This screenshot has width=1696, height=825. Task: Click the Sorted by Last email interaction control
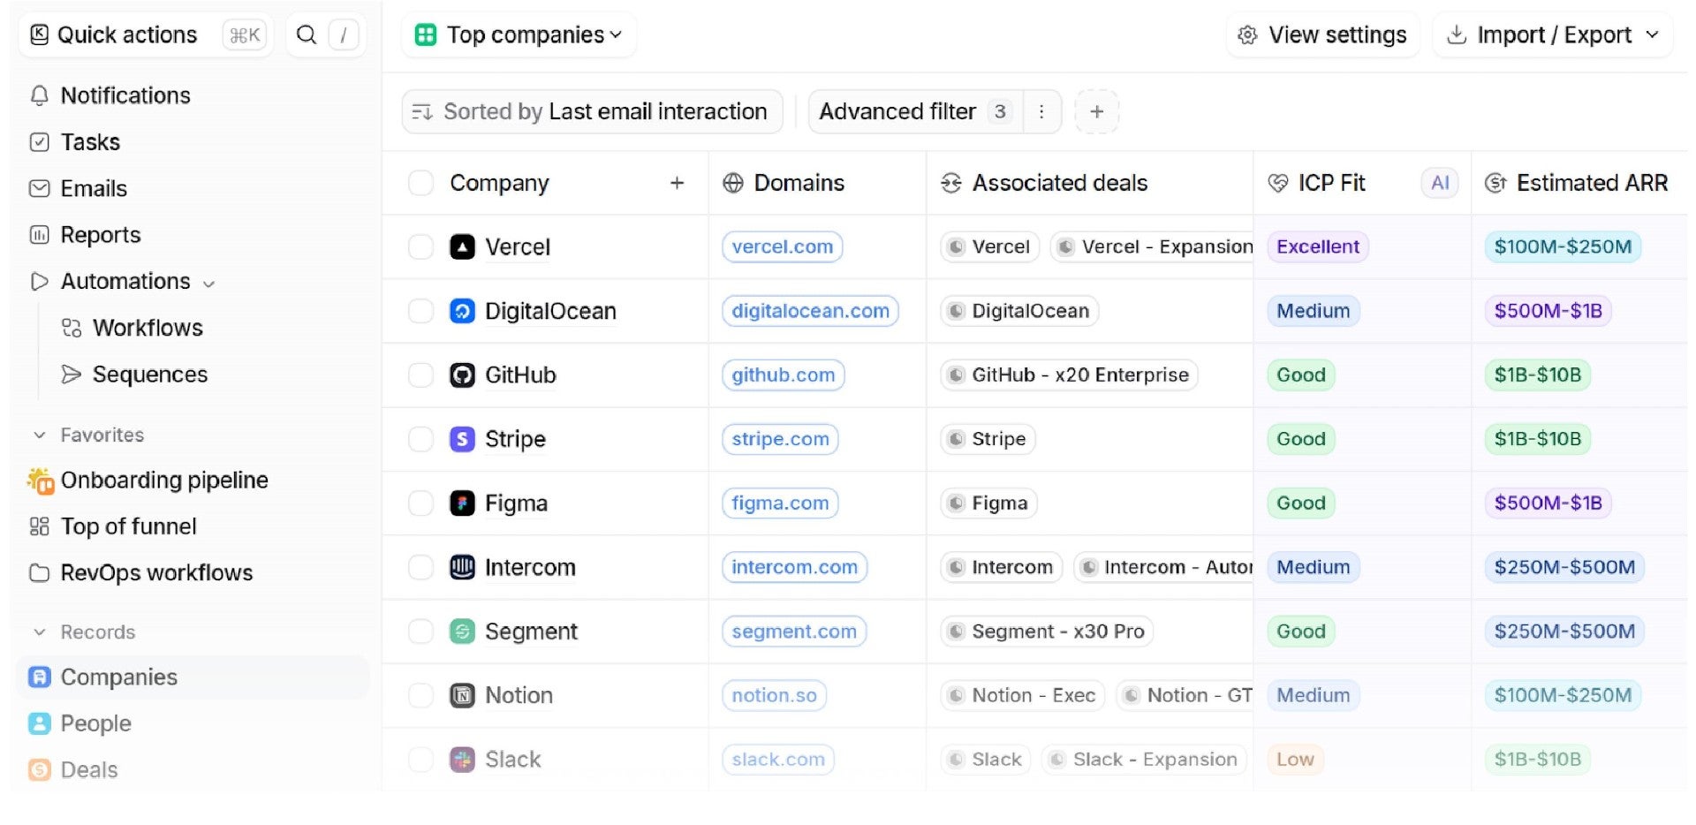point(592,112)
